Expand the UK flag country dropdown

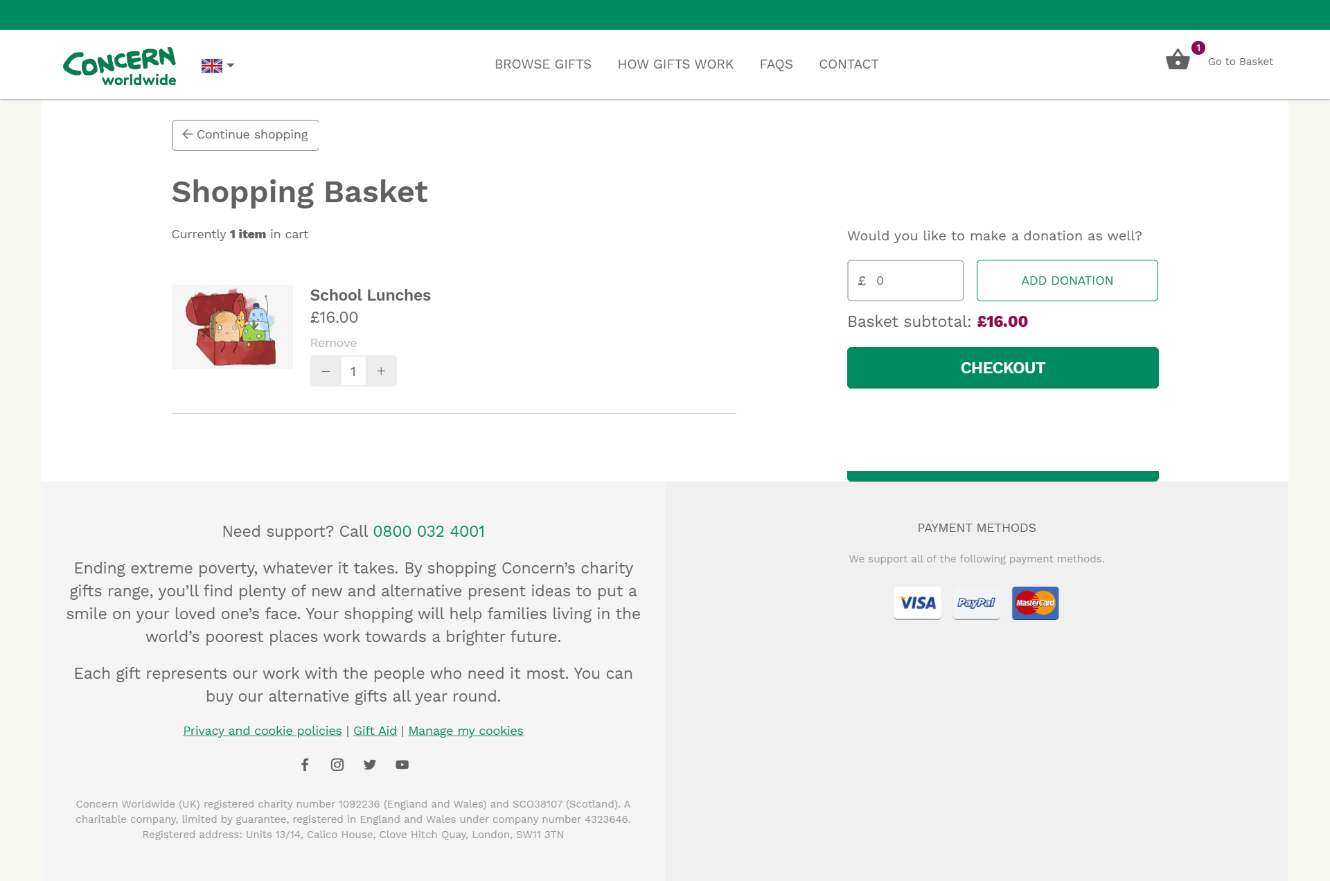pos(218,65)
